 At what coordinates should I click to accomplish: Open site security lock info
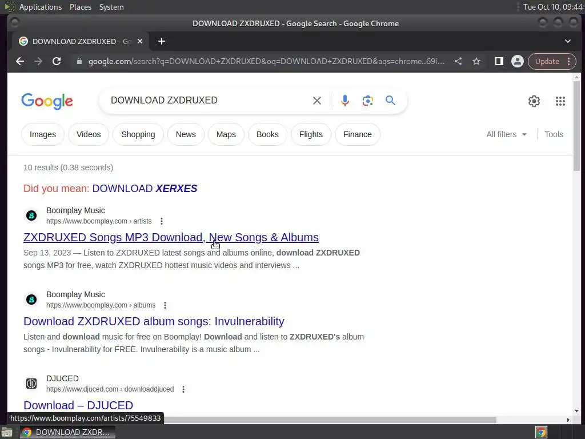pos(79,61)
